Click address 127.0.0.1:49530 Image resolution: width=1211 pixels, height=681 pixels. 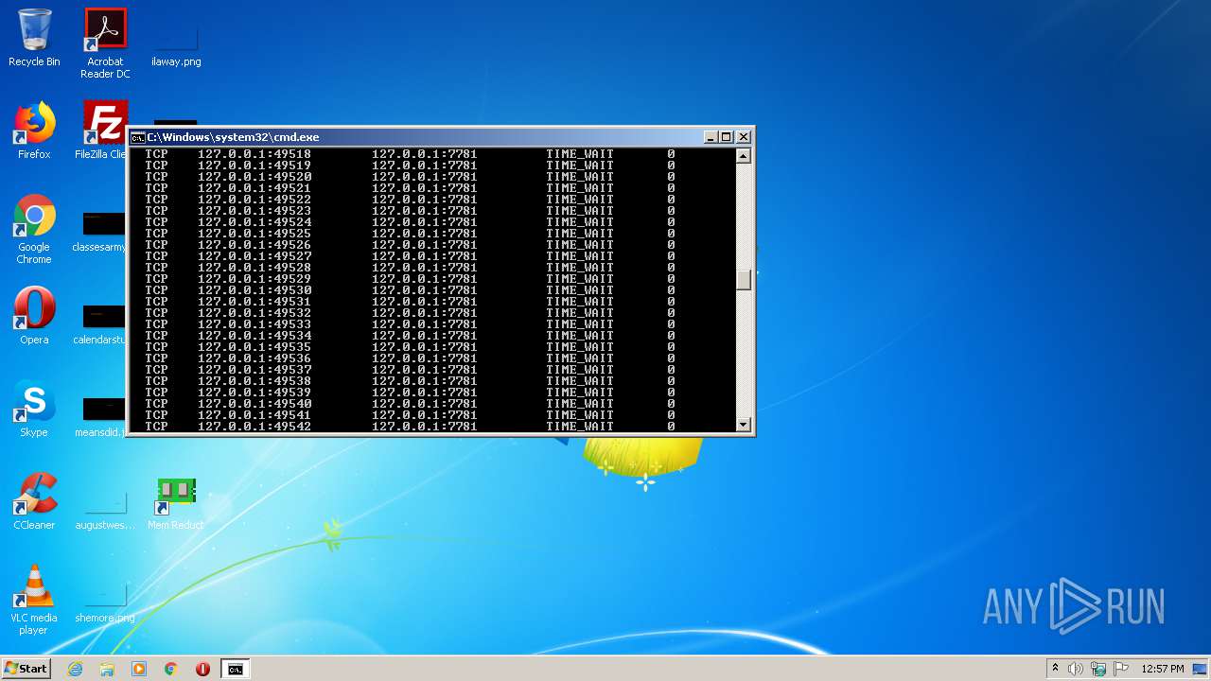254,290
